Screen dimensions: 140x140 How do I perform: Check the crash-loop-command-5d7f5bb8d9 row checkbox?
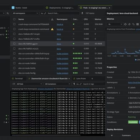14,24
